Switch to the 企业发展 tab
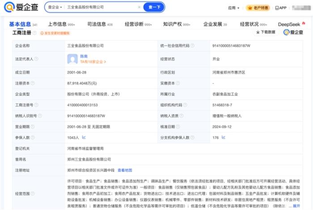 (x=215, y=24)
